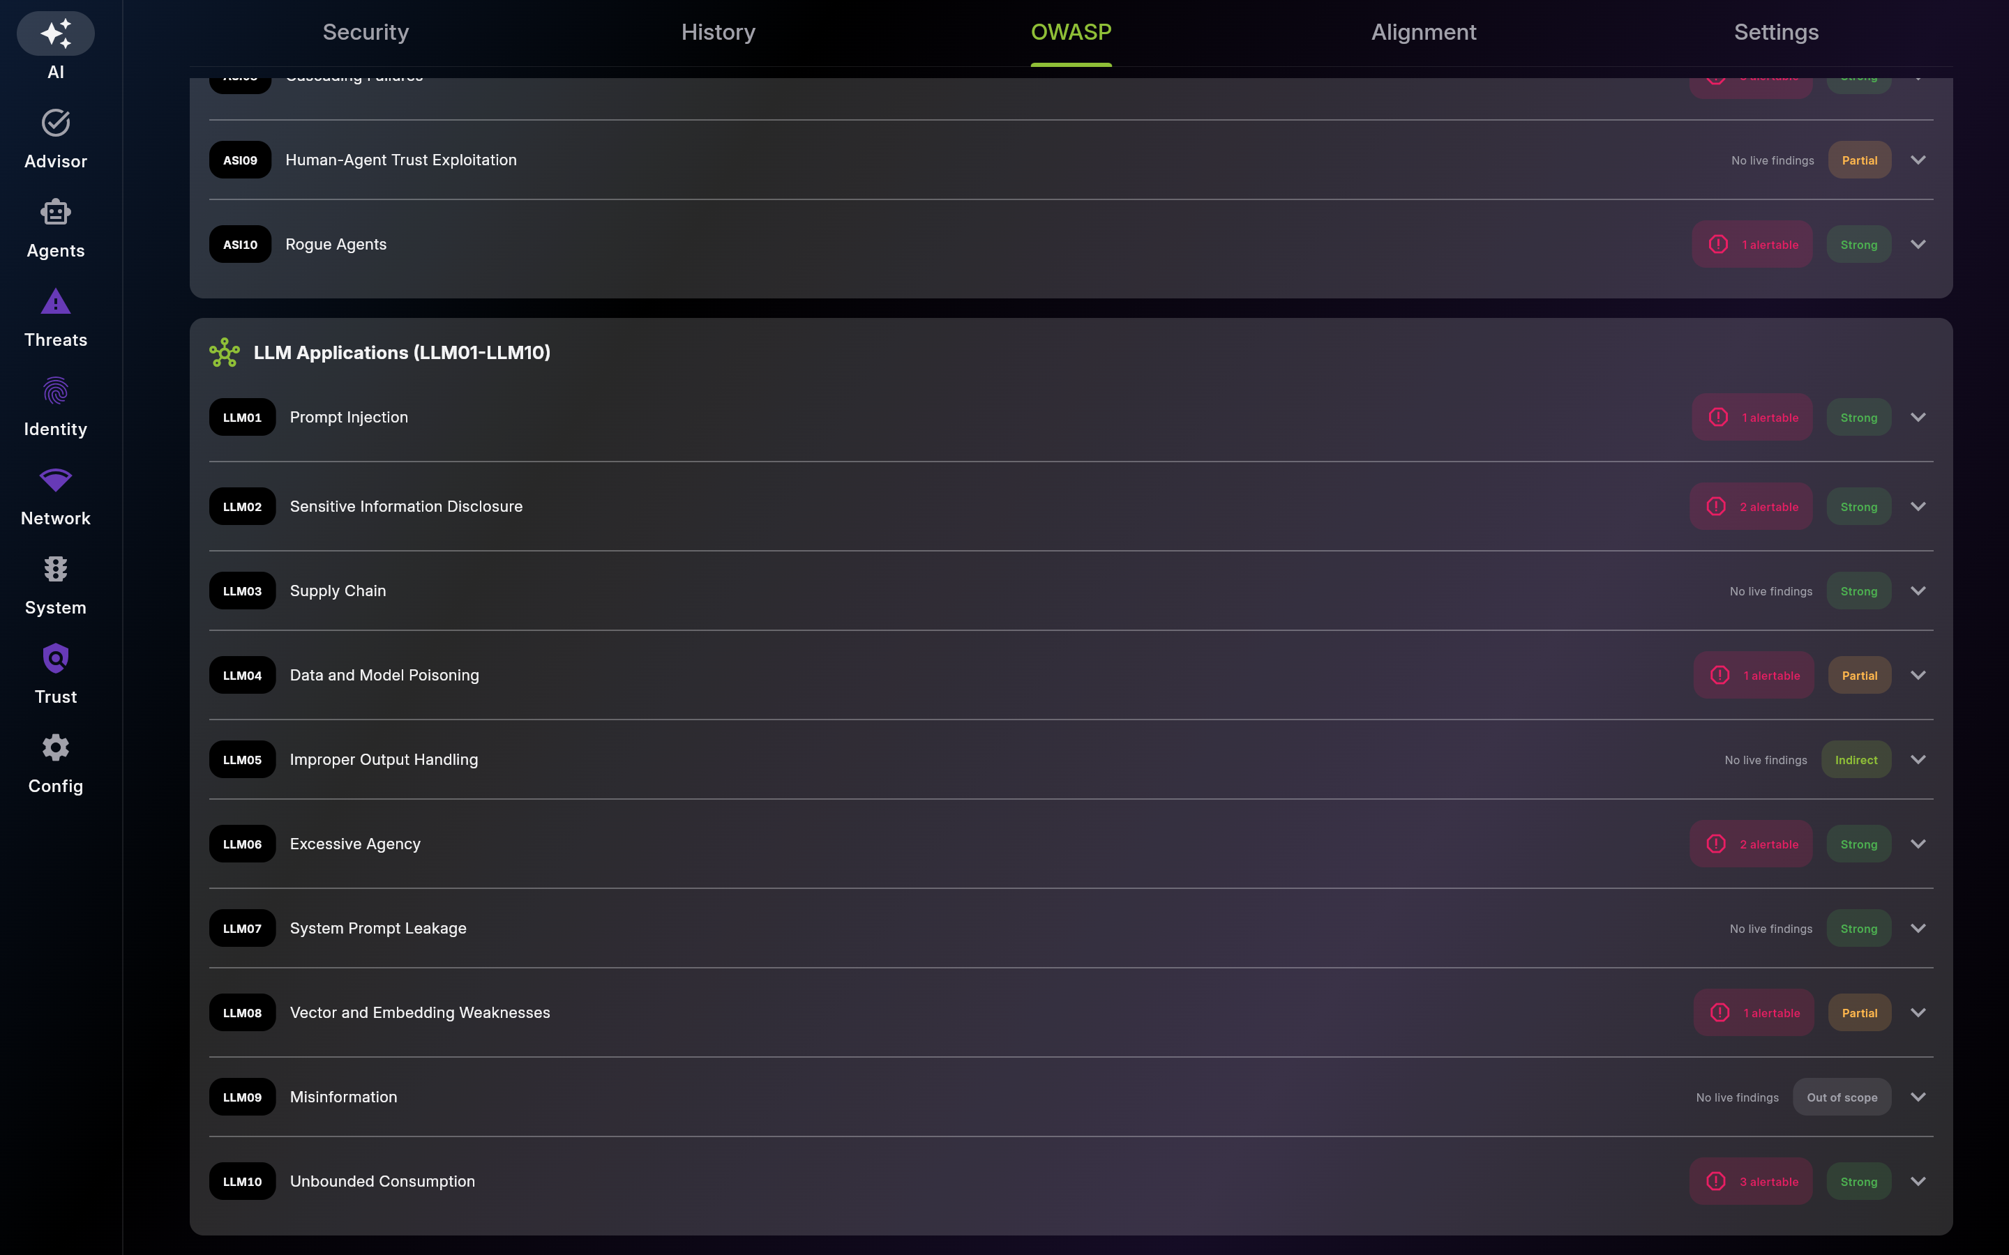Open the Trust shield icon

click(x=56, y=658)
